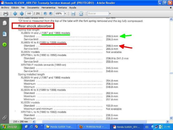The width and height of the screenshot is (173, 130).
Task: Open the Documento menu
Action: [33, 8]
